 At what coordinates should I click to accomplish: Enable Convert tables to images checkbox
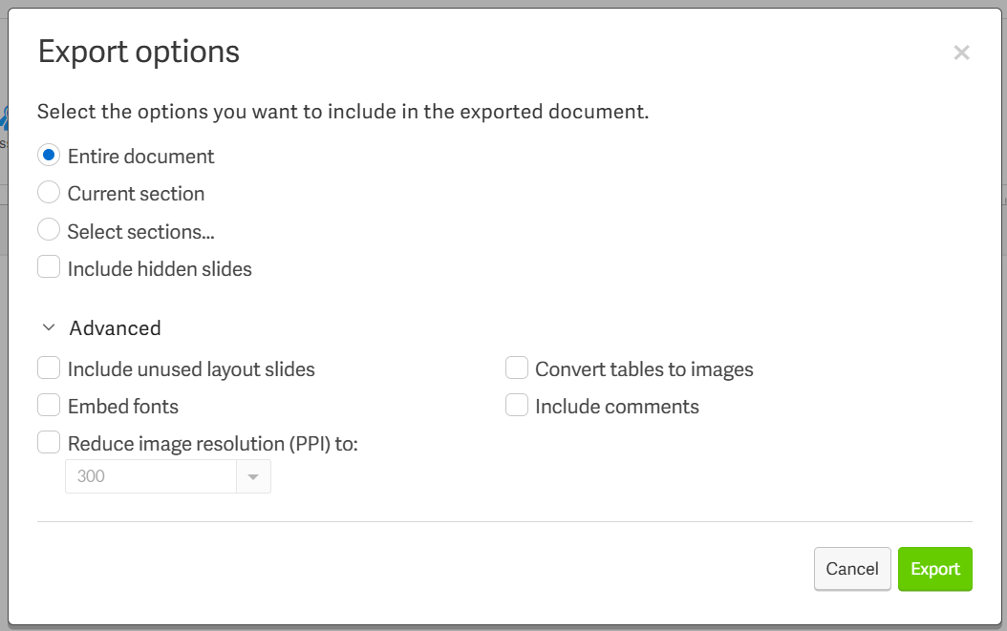516,368
